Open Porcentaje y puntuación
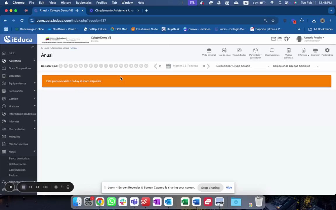This screenshot has height=210, width=336. pos(255,53)
